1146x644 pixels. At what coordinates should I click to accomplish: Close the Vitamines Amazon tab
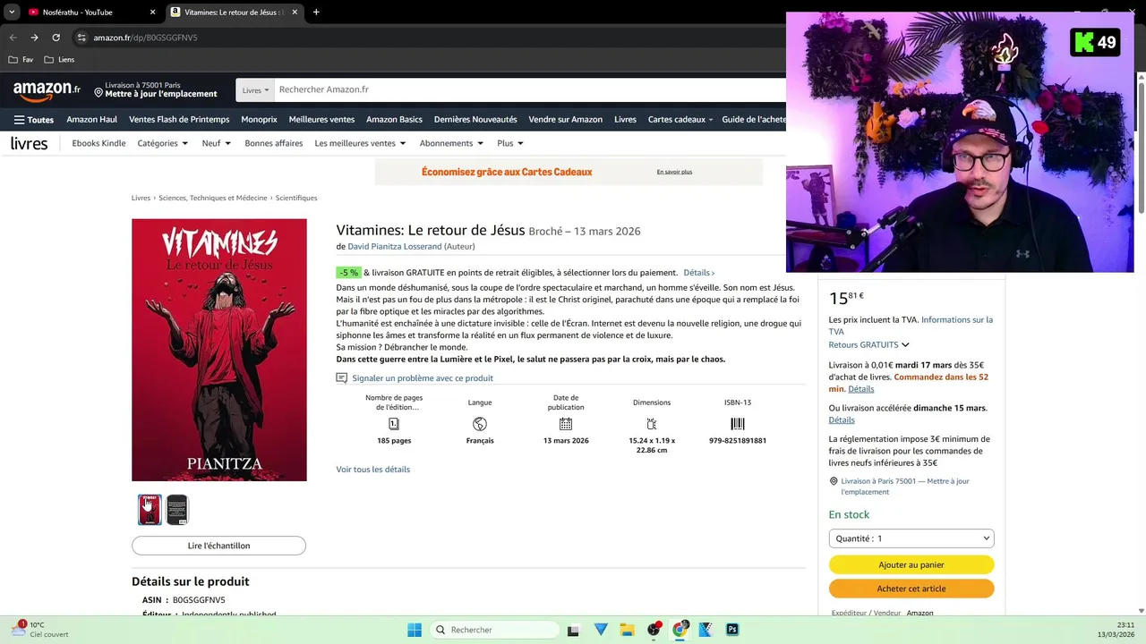295,13
